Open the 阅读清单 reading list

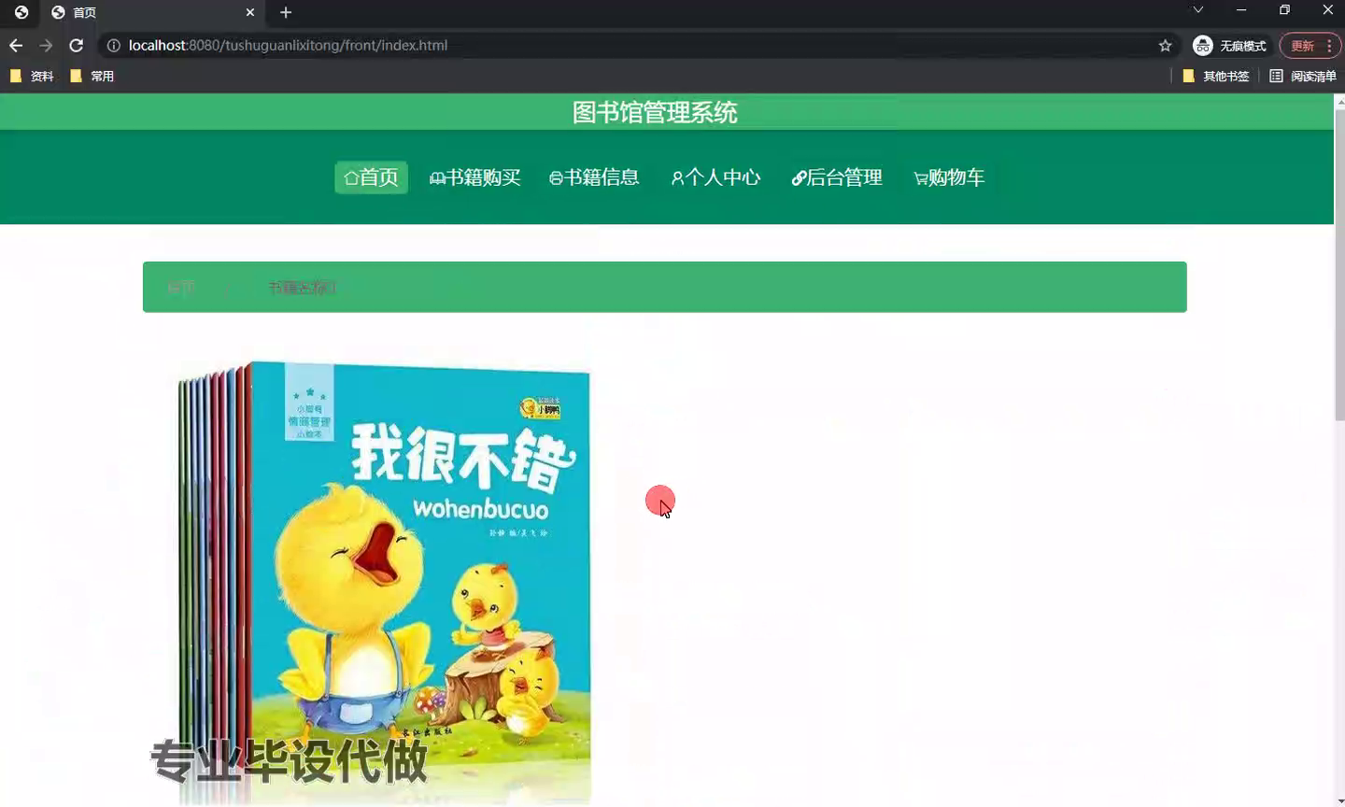pos(1303,76)
